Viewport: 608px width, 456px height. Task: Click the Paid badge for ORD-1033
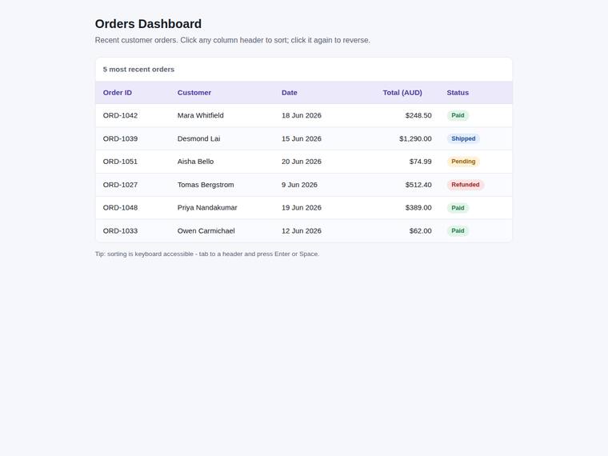pyautogui.click(x=458, y=231)
